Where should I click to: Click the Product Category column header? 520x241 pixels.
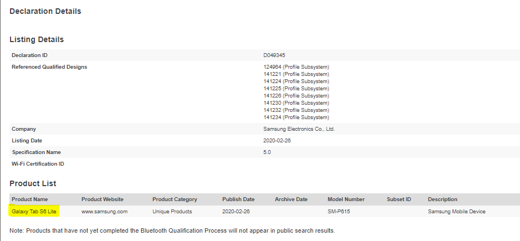pos(175,199)
